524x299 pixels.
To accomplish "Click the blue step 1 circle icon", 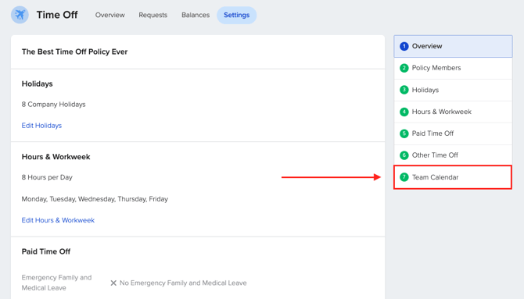I will 404,46.
